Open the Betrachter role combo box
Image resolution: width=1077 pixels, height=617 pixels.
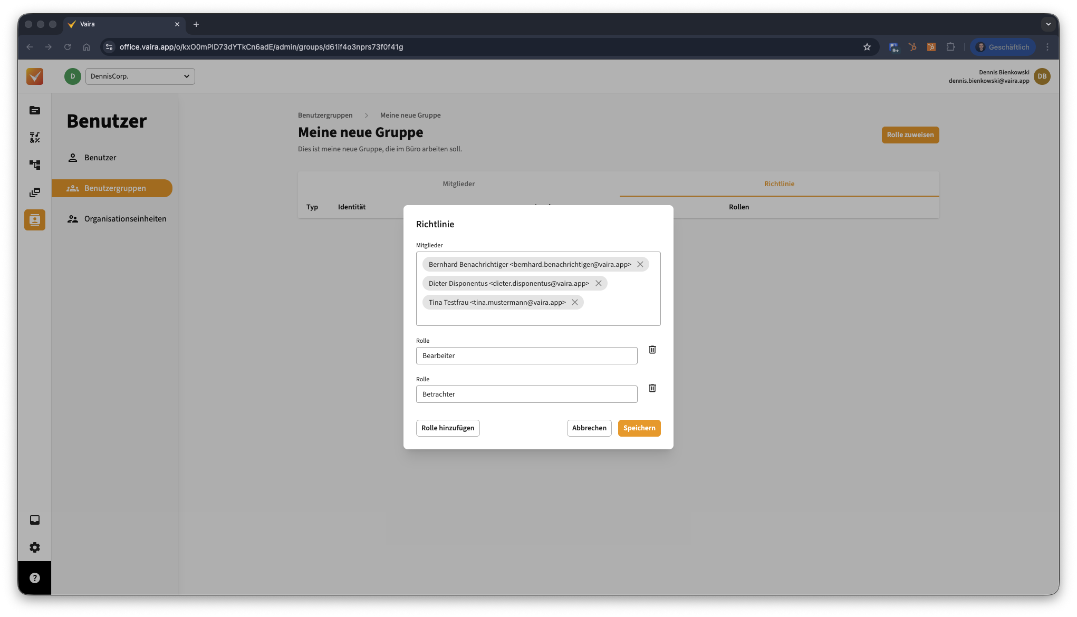(526, 394)
